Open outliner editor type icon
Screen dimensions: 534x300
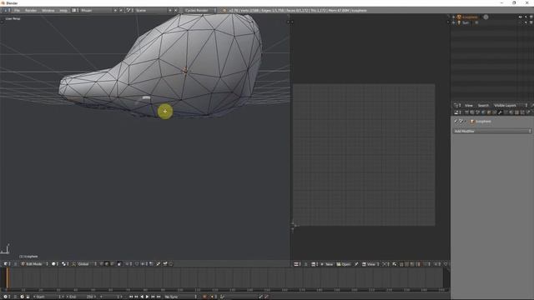(456, 106)
